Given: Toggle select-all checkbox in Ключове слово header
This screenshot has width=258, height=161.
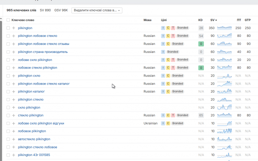Looking at the screenshot, I should pos(8,20).
